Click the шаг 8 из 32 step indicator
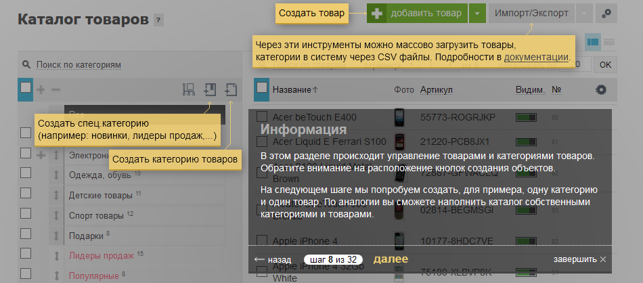643x283 pixels. (334, 259)
